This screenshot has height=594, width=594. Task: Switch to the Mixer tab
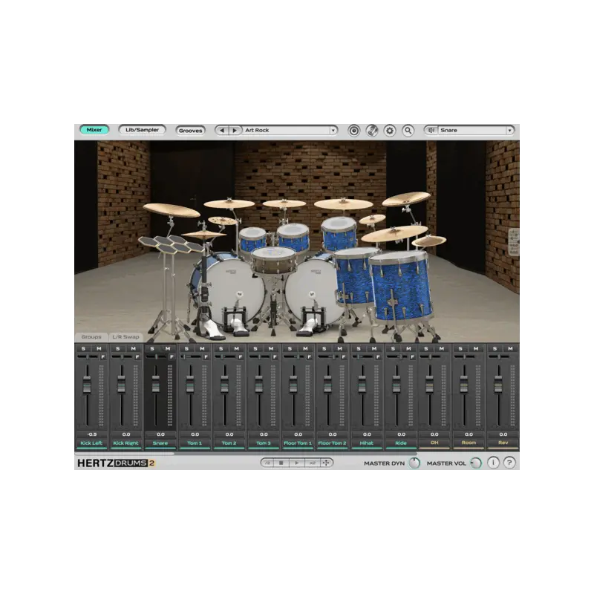94,130
